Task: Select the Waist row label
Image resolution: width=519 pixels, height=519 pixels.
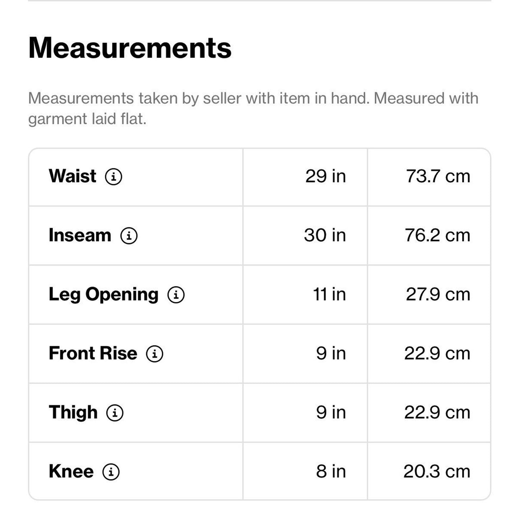Action: click(73, 176)
